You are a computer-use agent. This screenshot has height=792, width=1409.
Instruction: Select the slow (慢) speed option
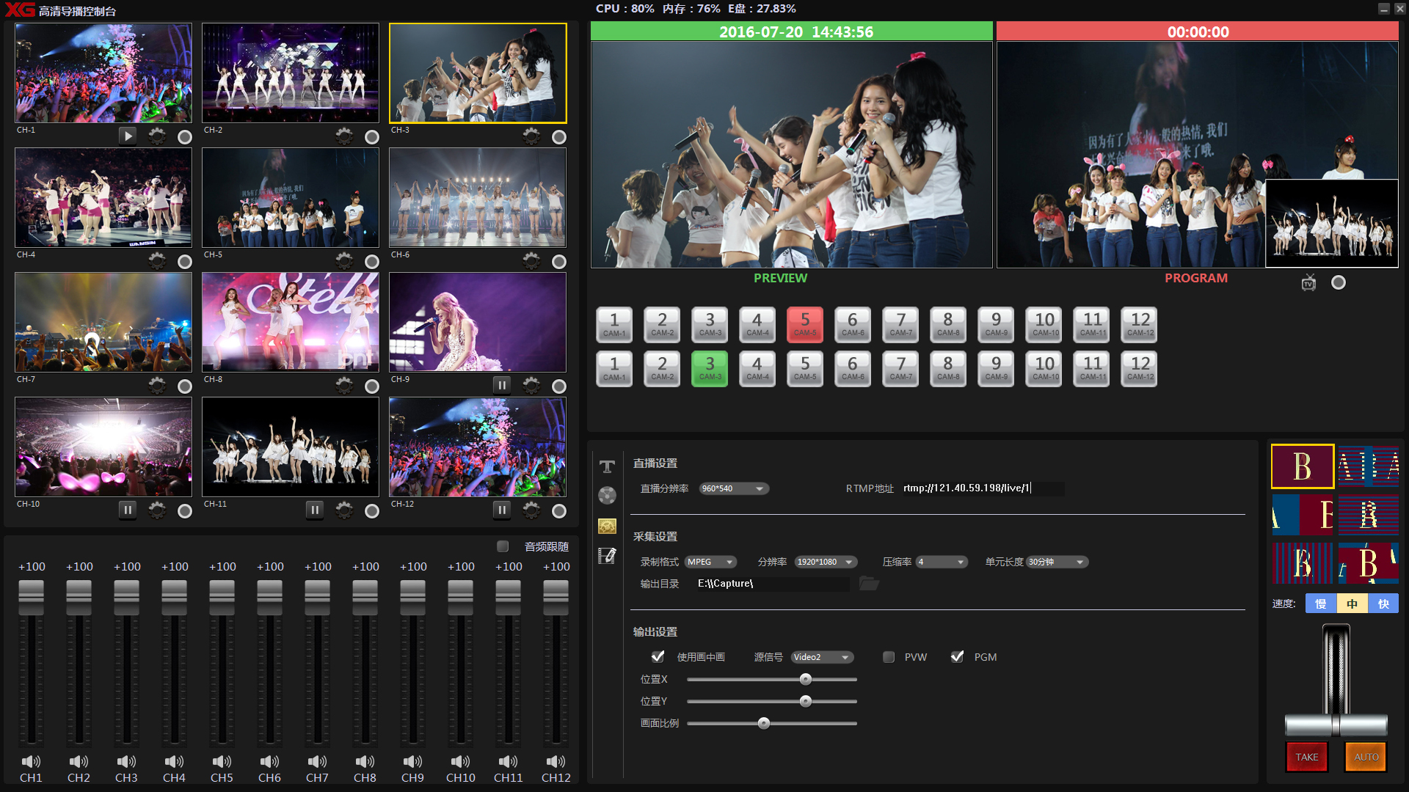1321,604
